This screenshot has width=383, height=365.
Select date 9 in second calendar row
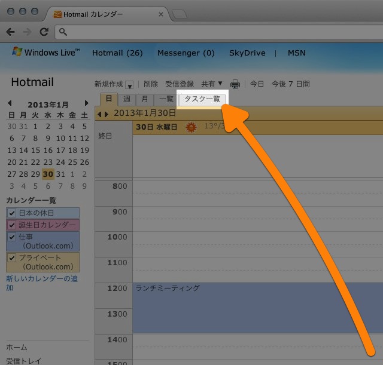(x=48, y=138)
